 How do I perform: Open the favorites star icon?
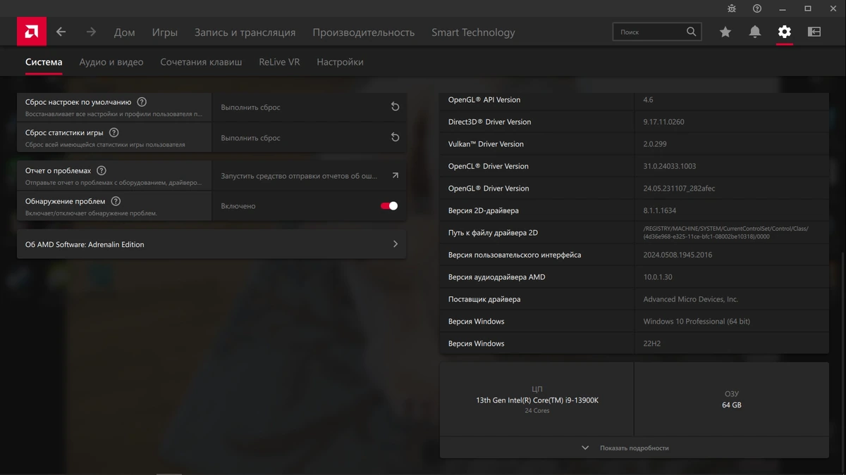coord(725,32)
